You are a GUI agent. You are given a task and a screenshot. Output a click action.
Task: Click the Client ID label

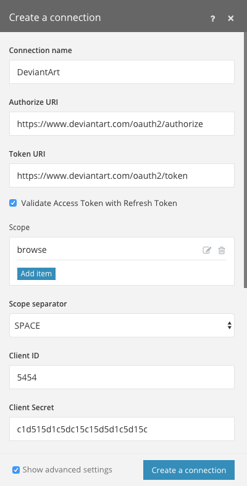pyautogui.click(x=24, y=356)
